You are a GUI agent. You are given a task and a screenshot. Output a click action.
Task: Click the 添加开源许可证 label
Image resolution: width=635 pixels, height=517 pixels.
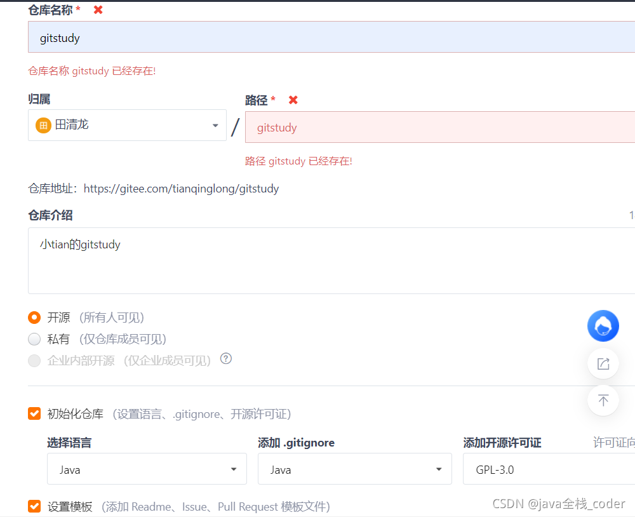click(x=502, y=443)
